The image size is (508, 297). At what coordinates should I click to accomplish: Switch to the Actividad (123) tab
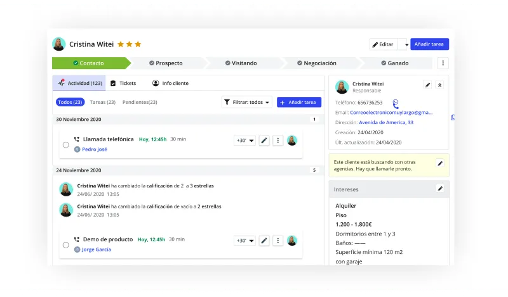(79, 83)
